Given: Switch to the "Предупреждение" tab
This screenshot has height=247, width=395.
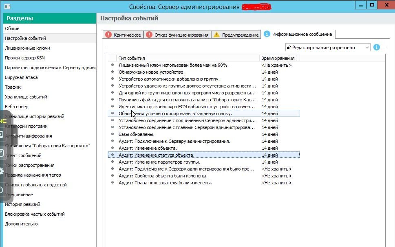Looking at the screenshot, I should pos(236,35).
